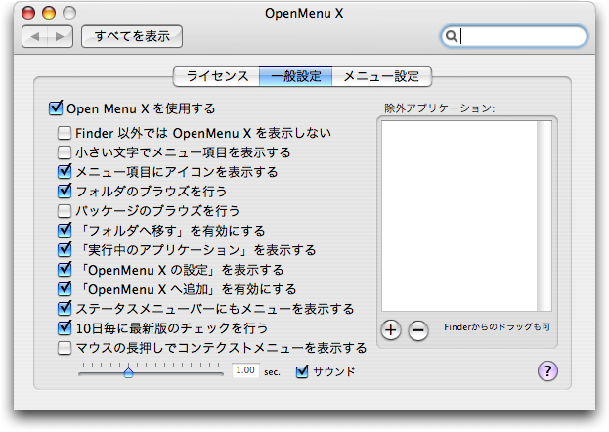The height and width of the screenshot is (432, 609).
Task: Open メニュー設定 tab
Action: click(x=381, y=76)
